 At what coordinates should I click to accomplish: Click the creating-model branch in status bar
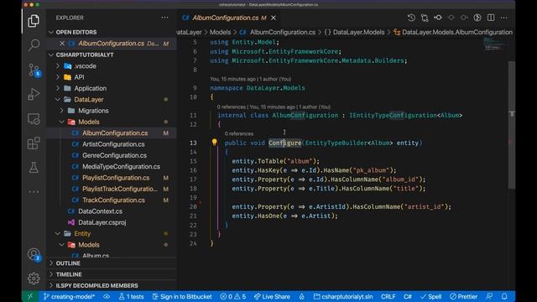(x=69, y=296)
